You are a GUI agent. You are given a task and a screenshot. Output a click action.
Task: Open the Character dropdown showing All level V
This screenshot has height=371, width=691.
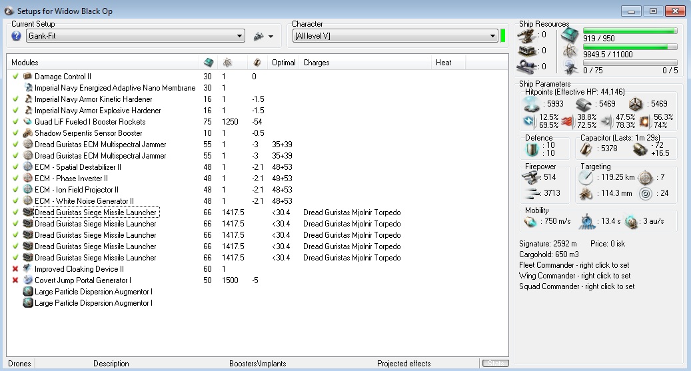[x=395, y=36]
